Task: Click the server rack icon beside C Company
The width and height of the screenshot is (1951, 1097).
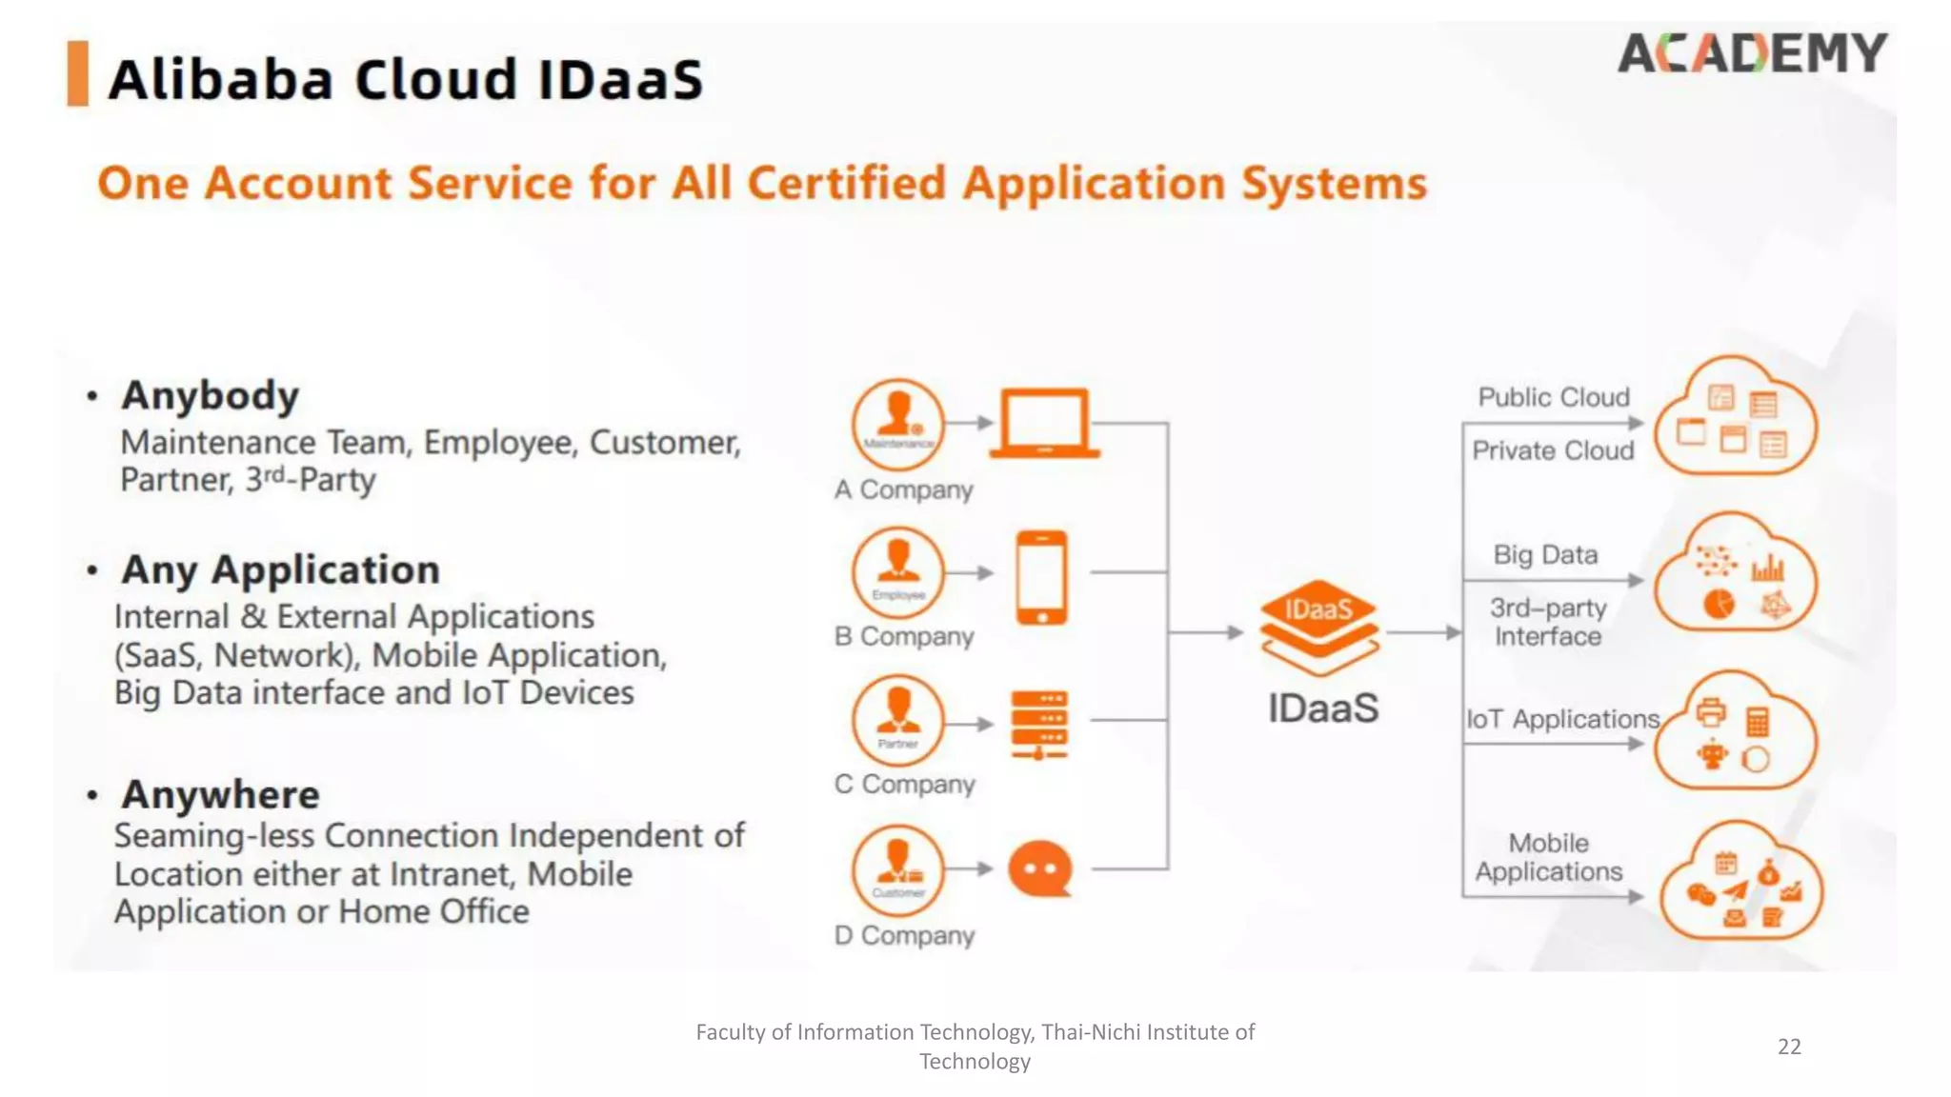Action: [x=1039, y=725]
